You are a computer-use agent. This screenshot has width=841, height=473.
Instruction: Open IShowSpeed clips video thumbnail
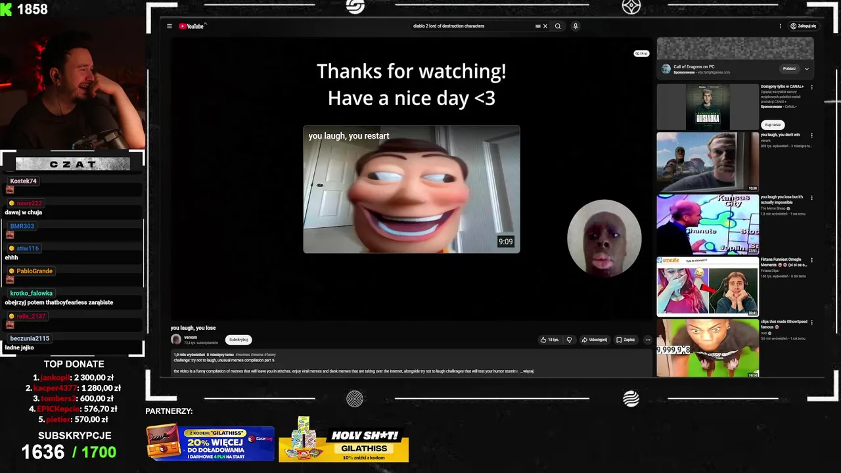(x=708, y=348)
